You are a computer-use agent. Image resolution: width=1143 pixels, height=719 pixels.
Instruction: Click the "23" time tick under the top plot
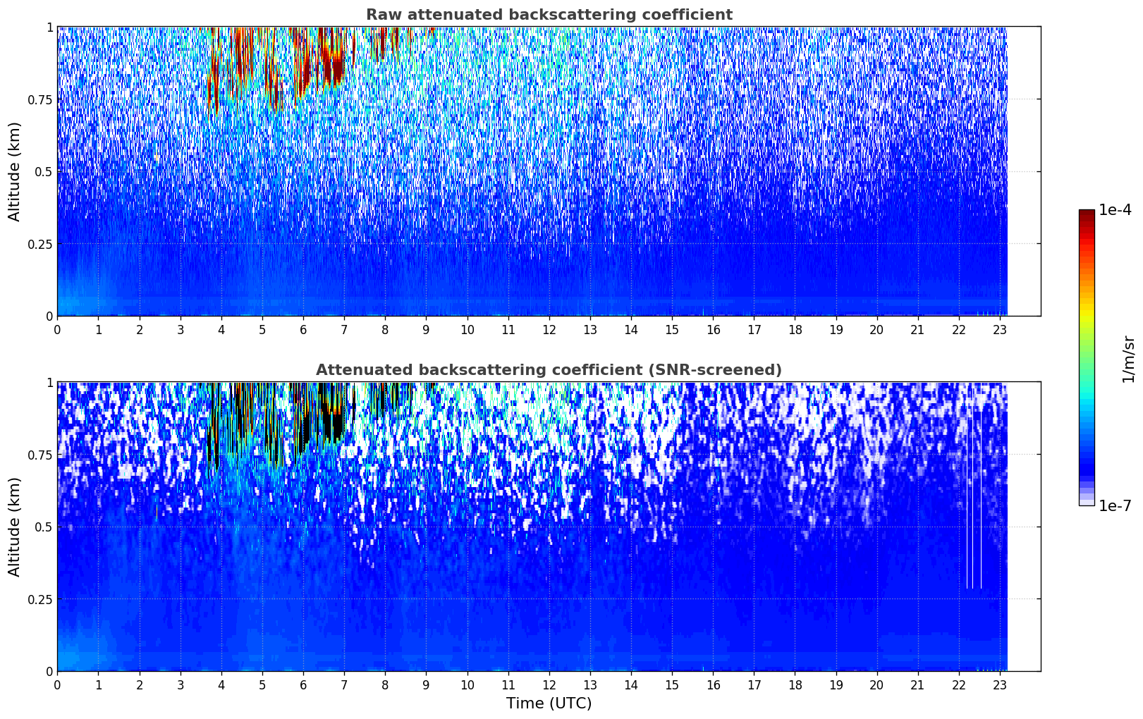coord(1000,329)
